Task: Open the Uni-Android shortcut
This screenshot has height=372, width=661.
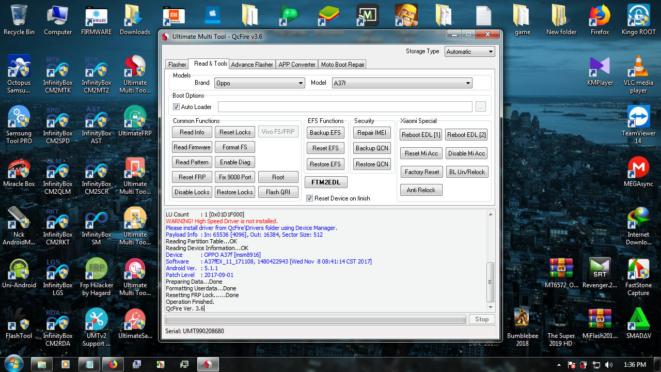Action: pyautogui.click(x=19, y=273)
